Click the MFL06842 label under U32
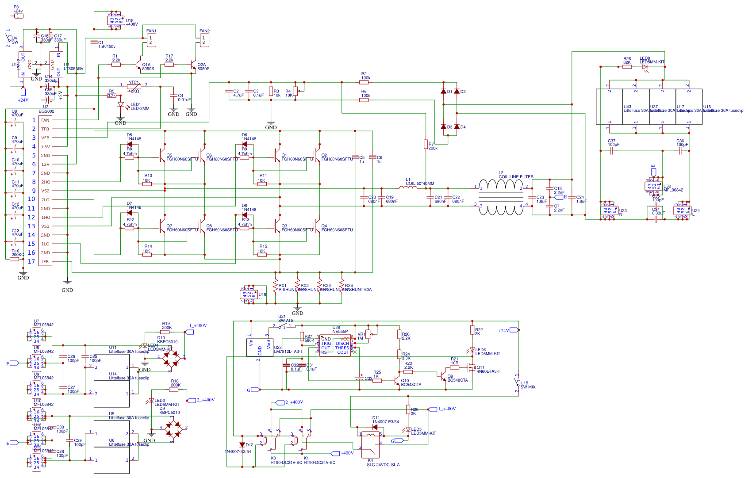 click(x=673, y=190)
